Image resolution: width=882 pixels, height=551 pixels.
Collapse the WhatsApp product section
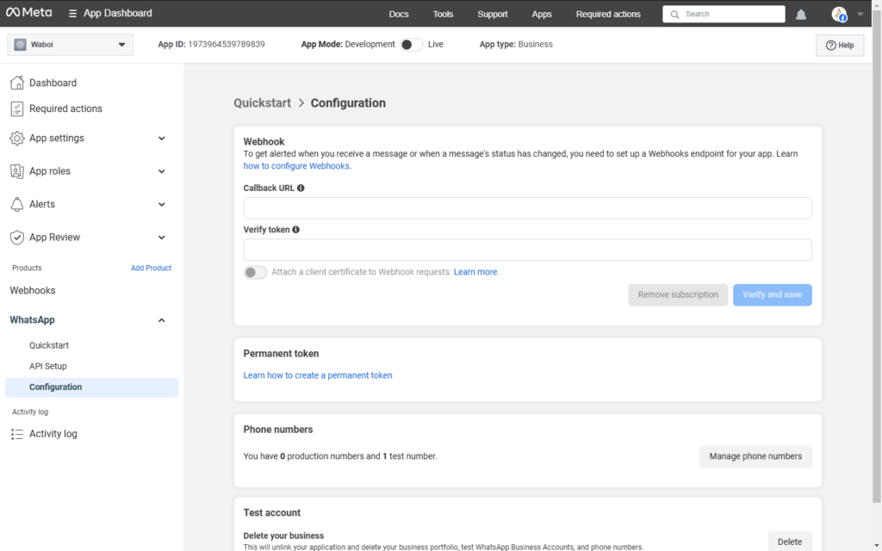coord(161,320)
